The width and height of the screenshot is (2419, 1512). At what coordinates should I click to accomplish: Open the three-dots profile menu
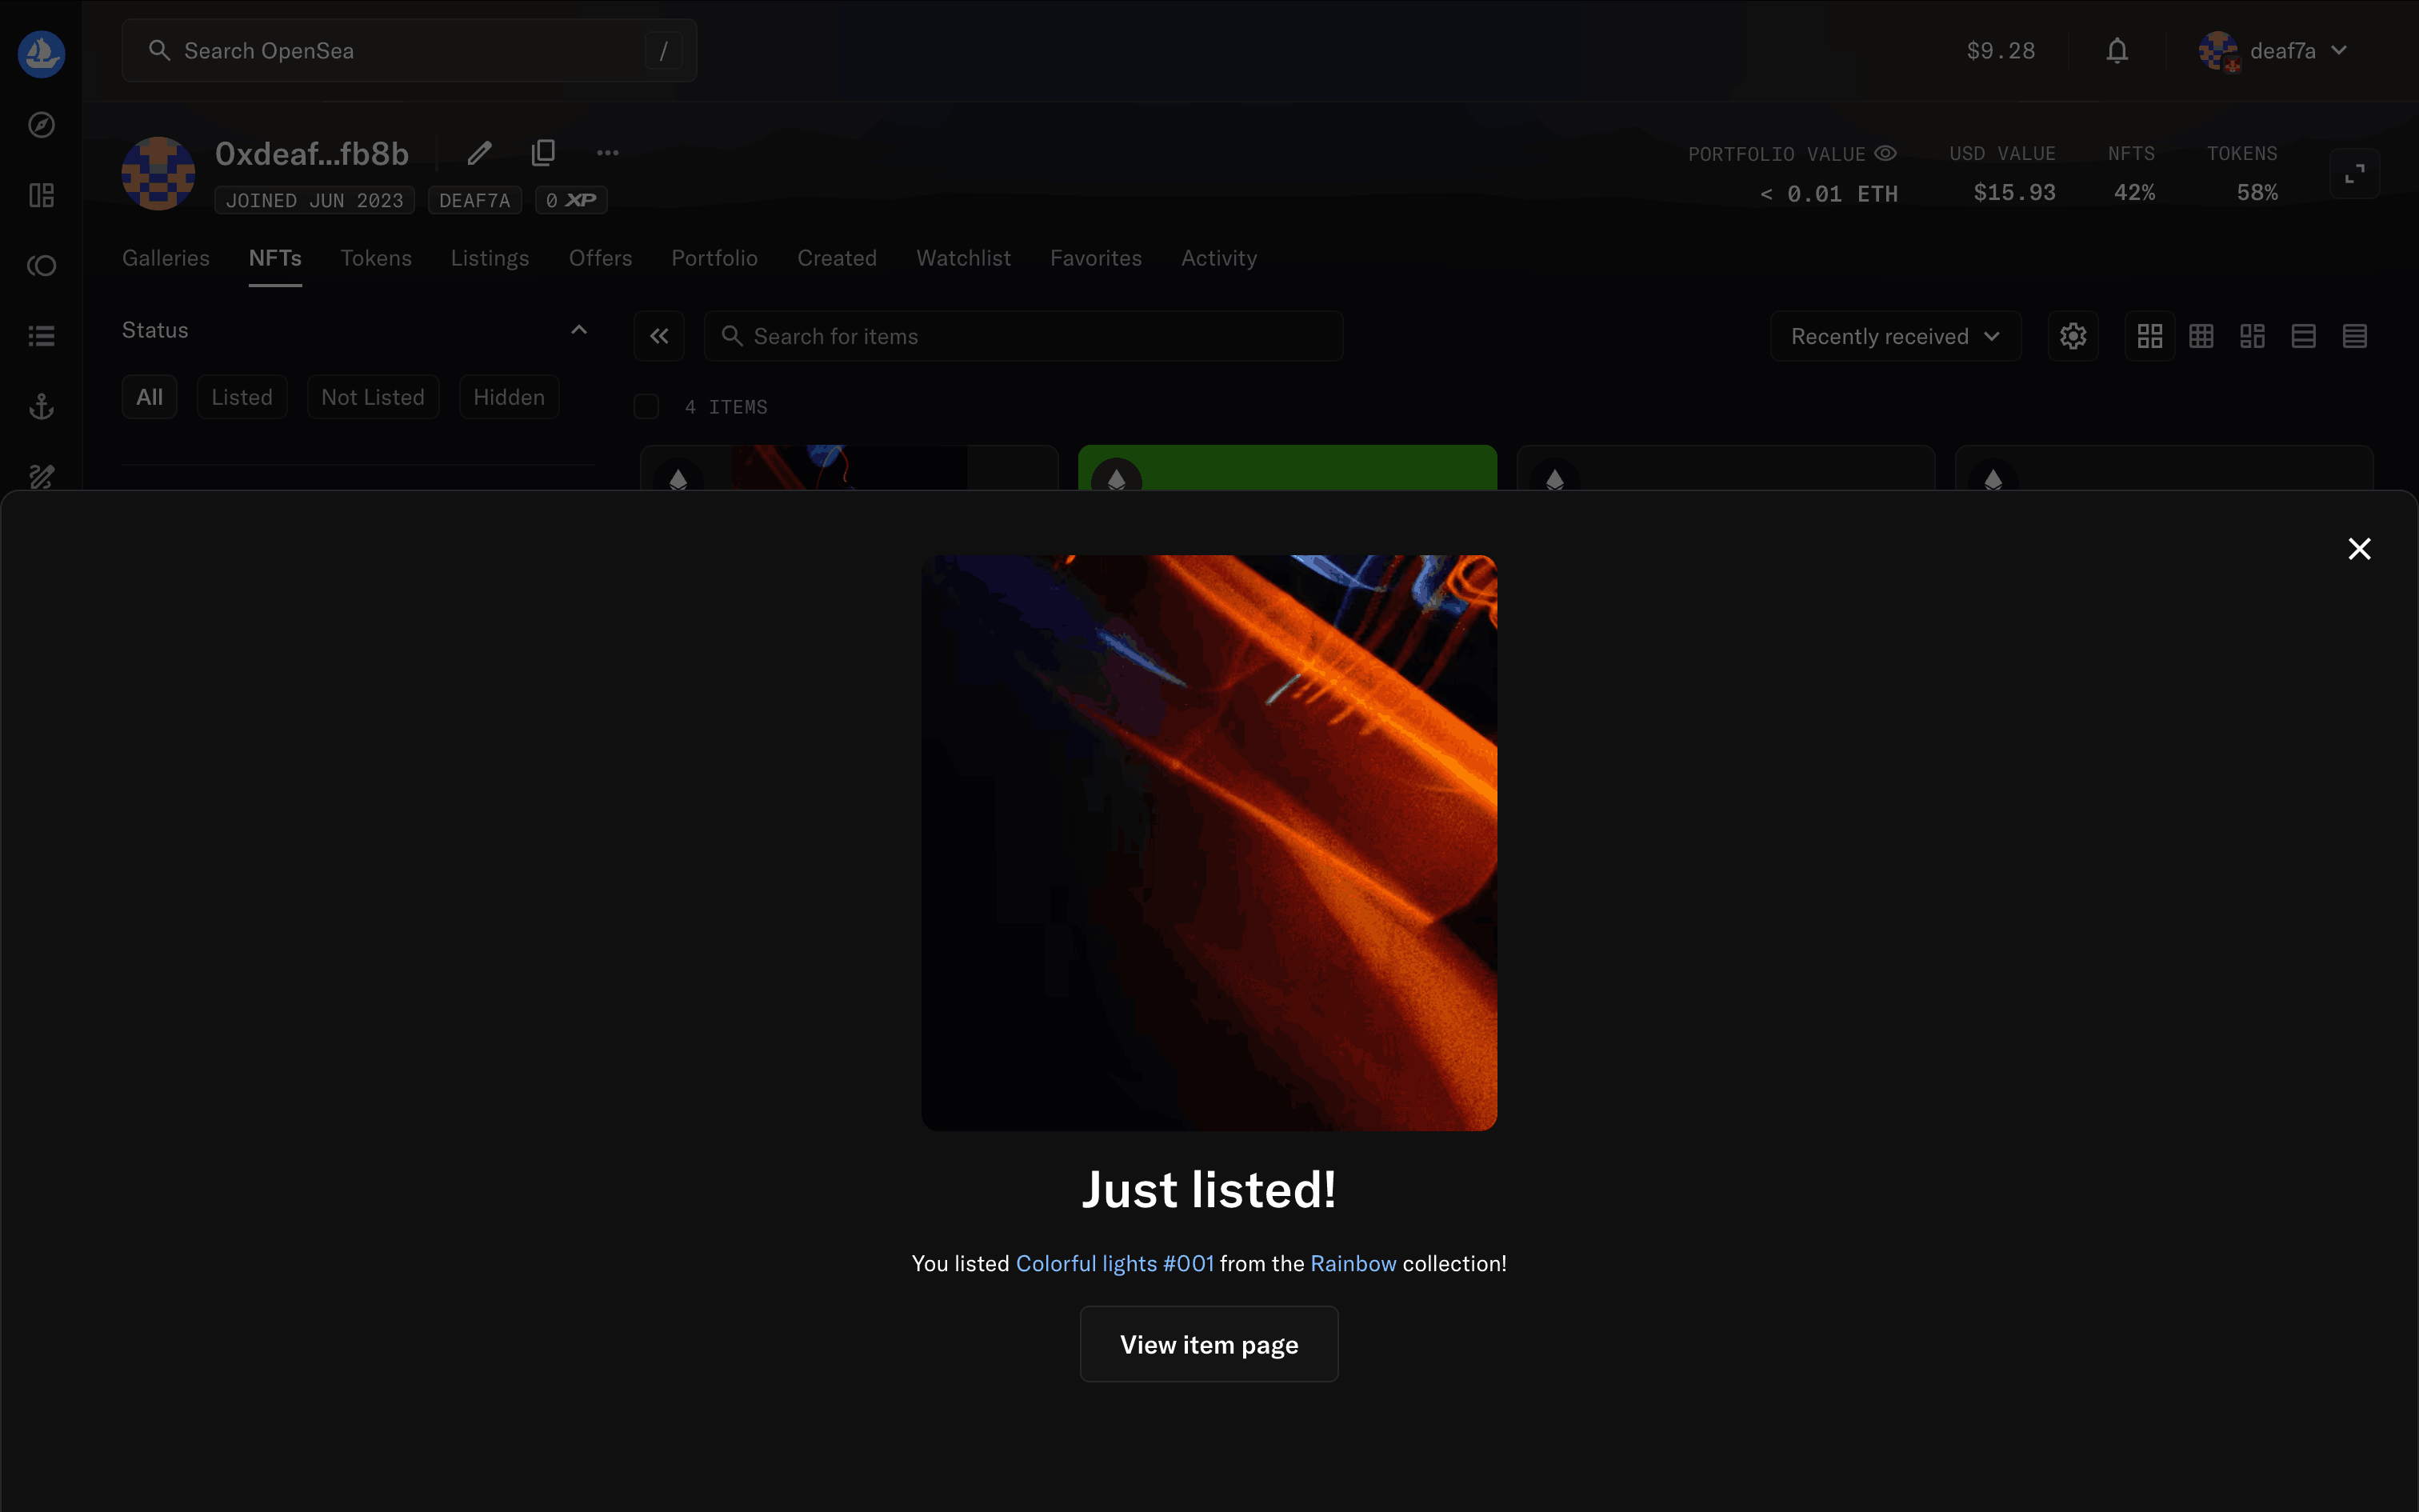pyautogui.click(x=608, y=153)
